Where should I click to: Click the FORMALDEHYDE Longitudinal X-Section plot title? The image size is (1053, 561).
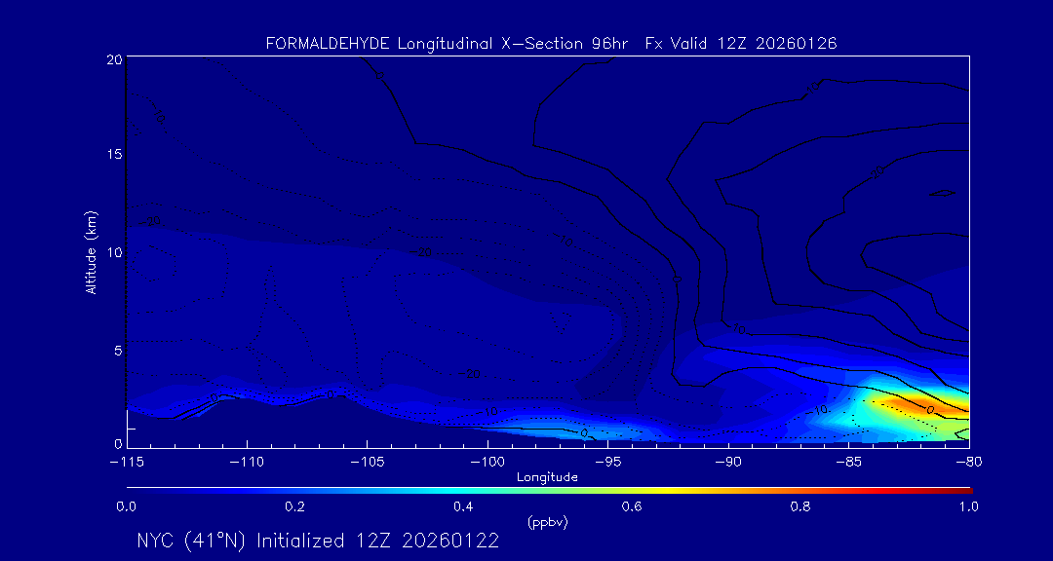pyautogui.click(x=551, y=44)
